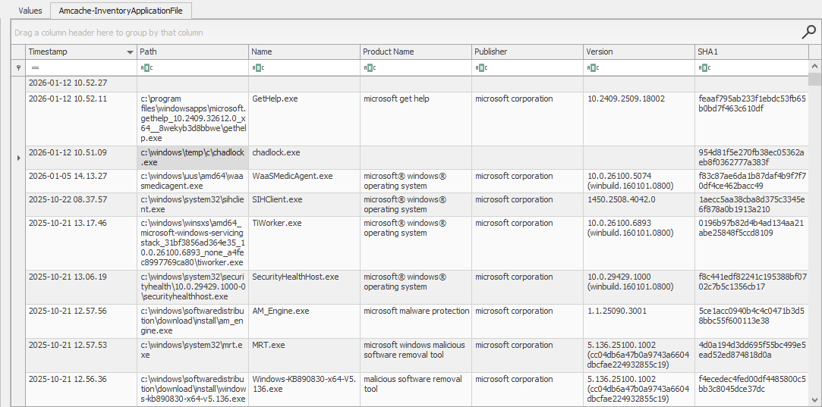This screenshot has width=822, height=407.
Task: Select the Amcache-InventoryApplicationFile tab
Action: [x=121, y=11]
